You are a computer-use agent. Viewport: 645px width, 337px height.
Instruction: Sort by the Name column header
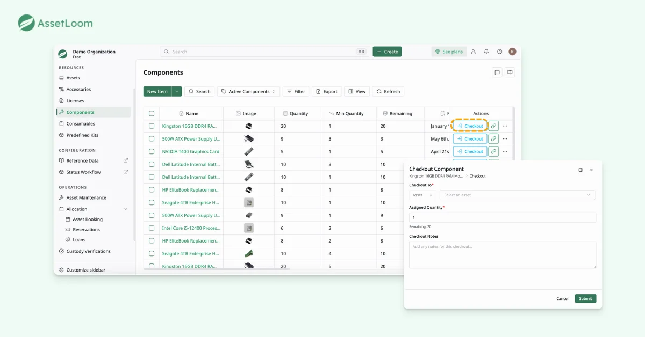coord(192,113)
